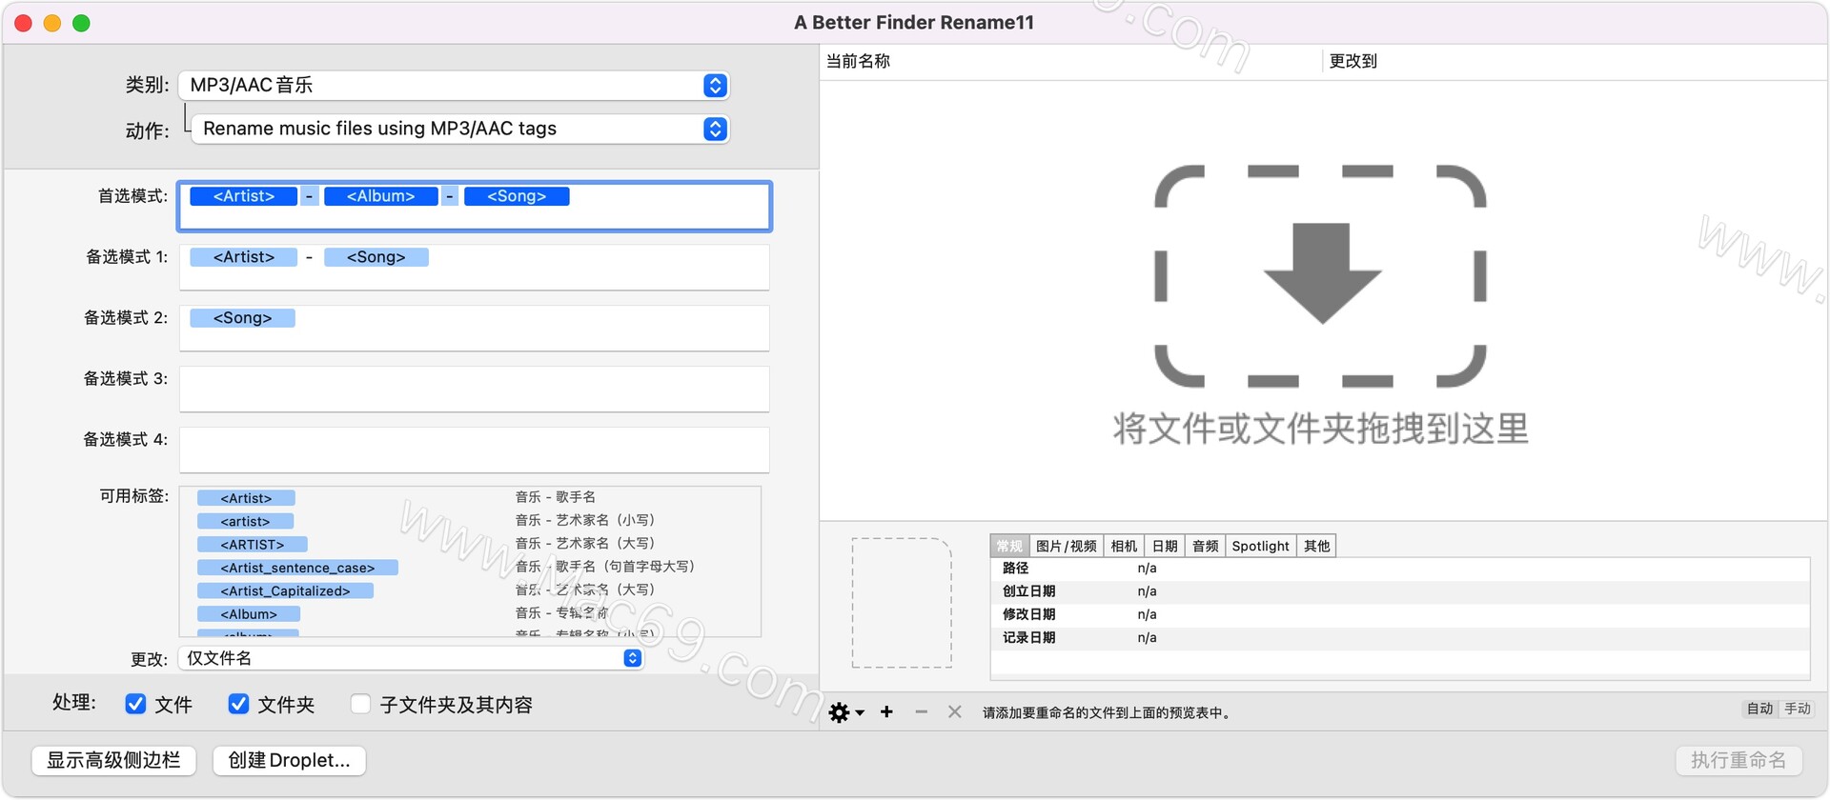1830x800 pixels.
Task: Select the <Song> token in 备选模式 2
Action: tap(242, 318)
